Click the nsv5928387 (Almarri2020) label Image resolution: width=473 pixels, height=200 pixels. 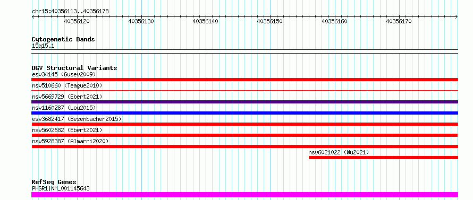tap(70, 141)
